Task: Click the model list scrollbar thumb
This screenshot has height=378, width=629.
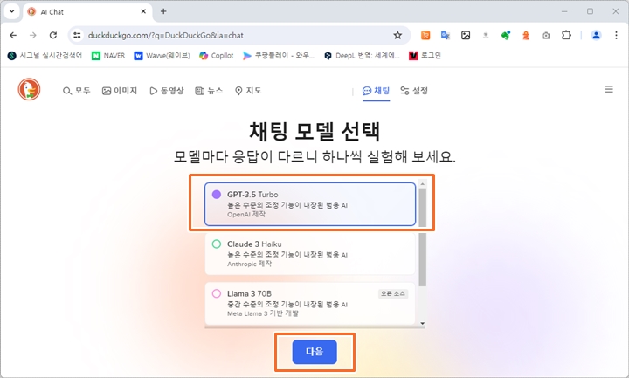Action: pos(422,237)
